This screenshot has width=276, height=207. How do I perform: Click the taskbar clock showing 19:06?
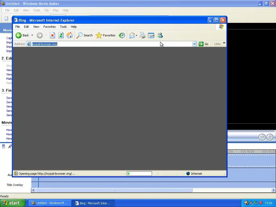click(268, 203)
